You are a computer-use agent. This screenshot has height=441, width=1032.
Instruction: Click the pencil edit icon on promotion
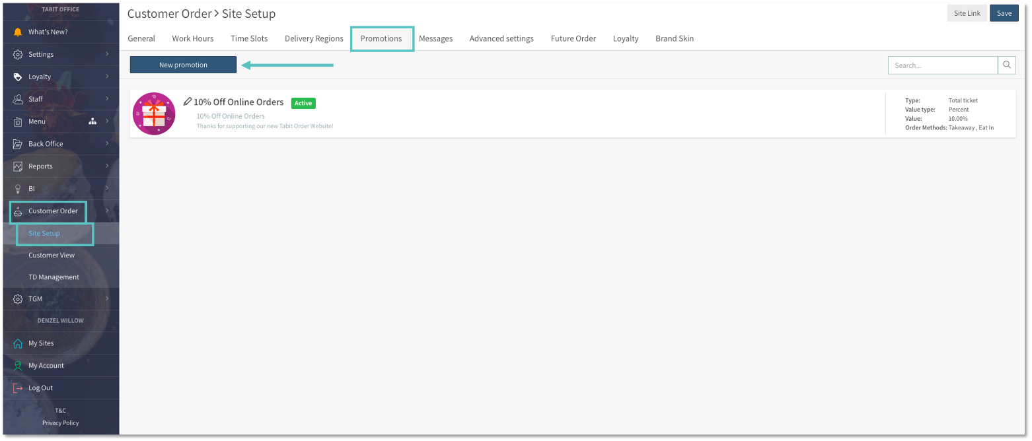(x=188, y=102)
